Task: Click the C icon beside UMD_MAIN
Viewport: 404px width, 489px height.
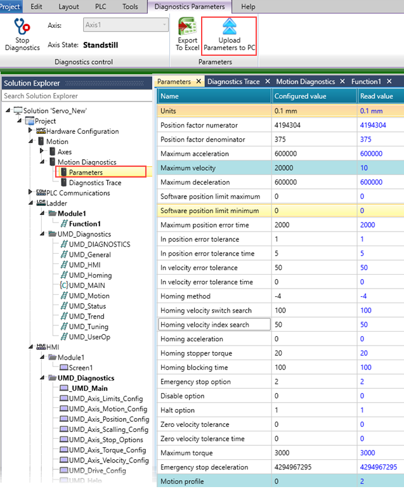Action: pos(64,285)
